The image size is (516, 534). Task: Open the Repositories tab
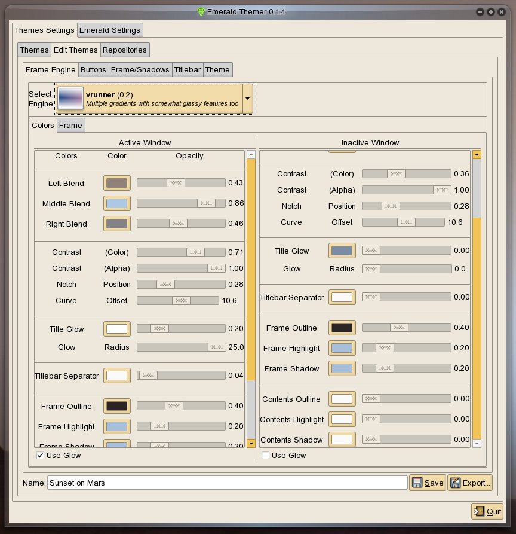(x=124, y=50)
